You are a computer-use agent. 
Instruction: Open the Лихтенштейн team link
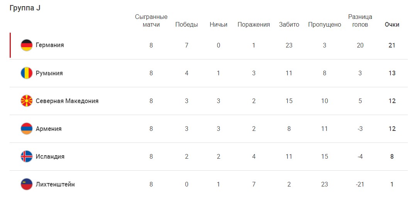pos(55,184)
